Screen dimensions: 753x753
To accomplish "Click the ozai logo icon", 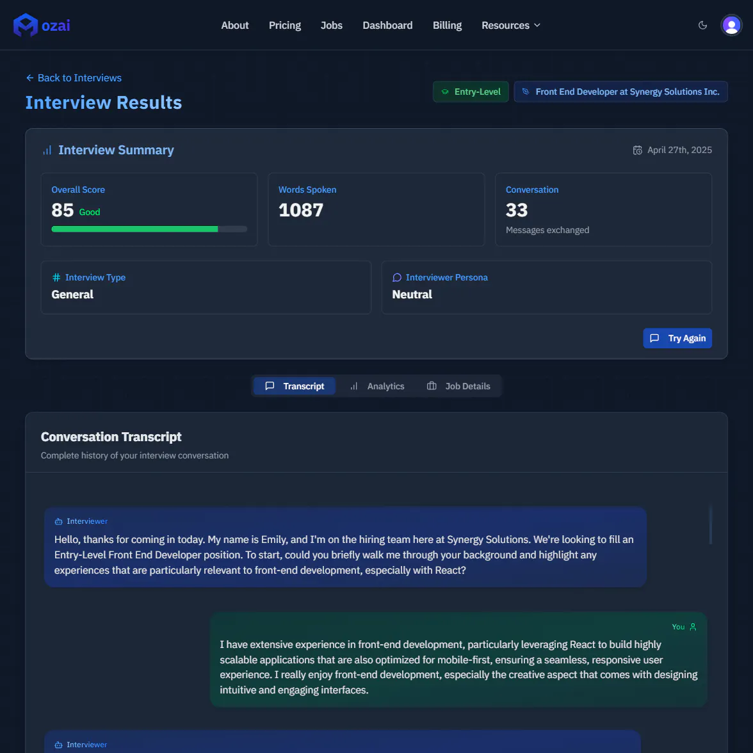I will pos(26,25).
